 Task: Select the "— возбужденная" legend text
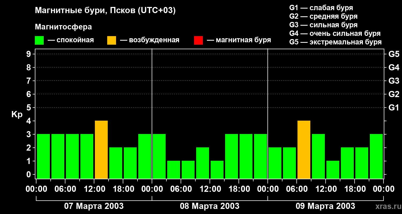tap(150, 40)
